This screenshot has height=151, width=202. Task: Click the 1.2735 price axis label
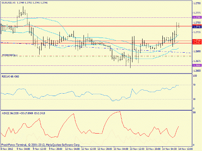point(197,32)
